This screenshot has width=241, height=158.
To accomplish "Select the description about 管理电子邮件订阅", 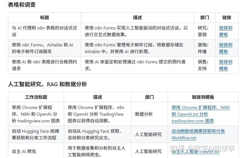I will 137,48.
